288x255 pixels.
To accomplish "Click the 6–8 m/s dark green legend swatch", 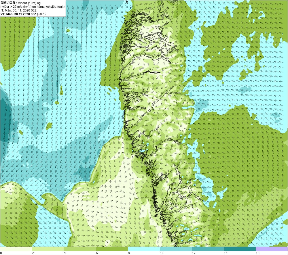I will [112, 249].
